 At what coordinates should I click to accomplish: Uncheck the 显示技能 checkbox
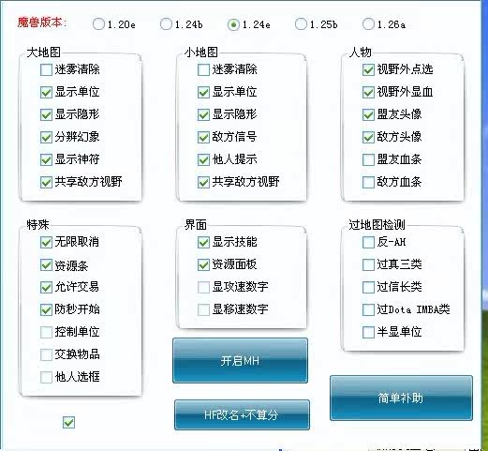pyautogui.click(x=203, y=242)
